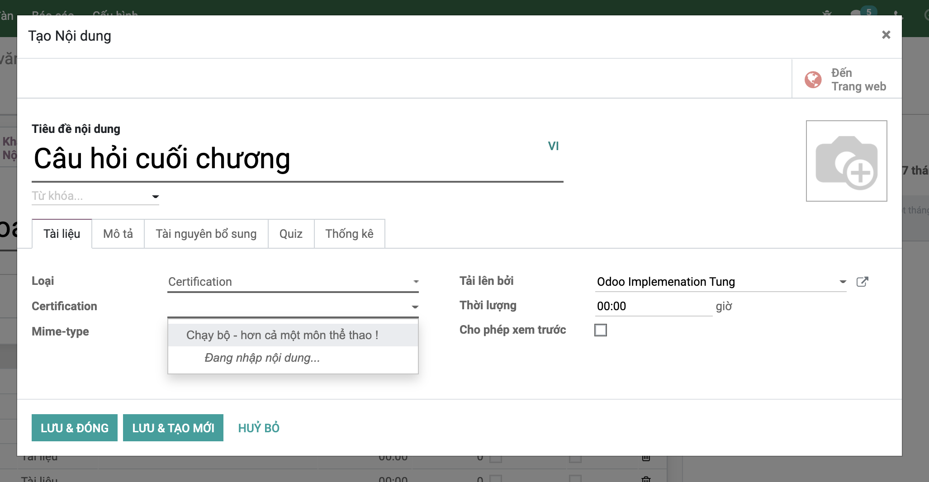The height and width of the screenshot is (482, 929).
Task: Click the external link icon beside Odoo Implemenation Tung
Action: point(862,281)
